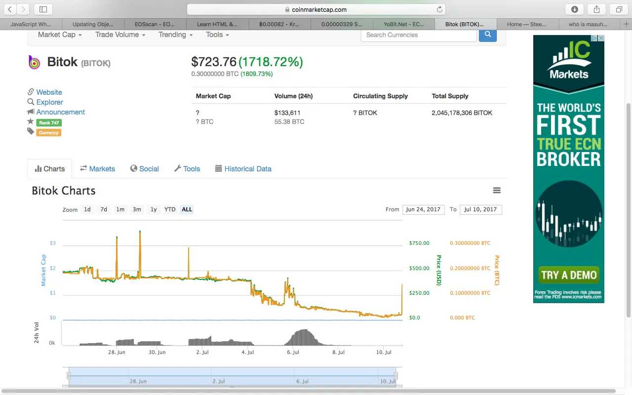Open the Trending dropdown menu

click(175, 35)
